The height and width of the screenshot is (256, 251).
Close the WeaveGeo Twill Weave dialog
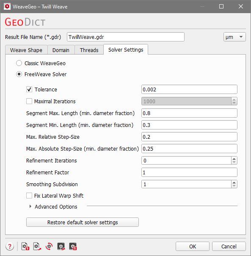point(241,6)
